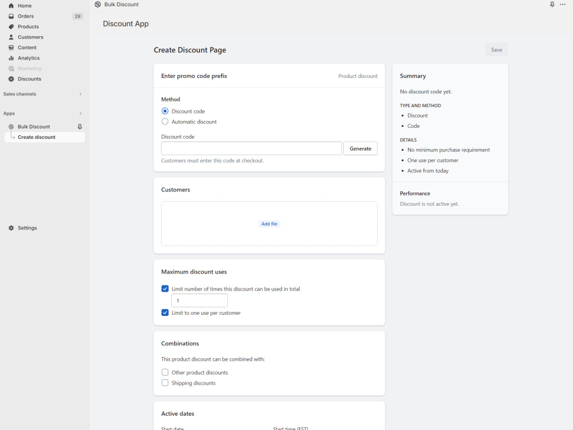Screen dimensions: 573x430
Task: Click the total usage limit number field
Action: tap(199, 300)
